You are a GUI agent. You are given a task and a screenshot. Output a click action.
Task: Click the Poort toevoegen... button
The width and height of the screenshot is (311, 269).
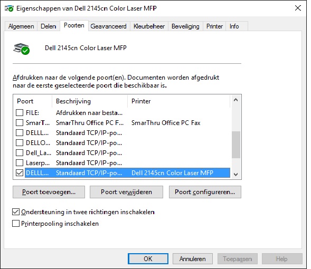point(49,192)
